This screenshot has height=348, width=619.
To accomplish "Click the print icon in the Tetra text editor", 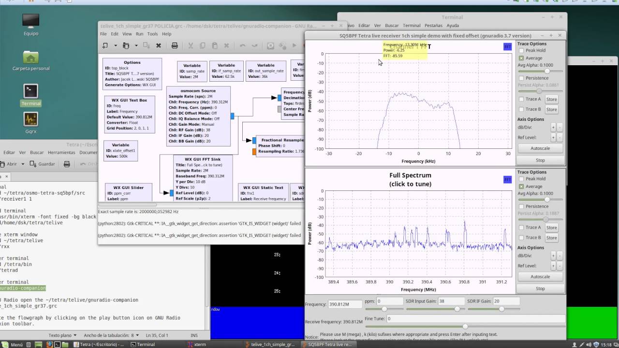I will point(67,164).
